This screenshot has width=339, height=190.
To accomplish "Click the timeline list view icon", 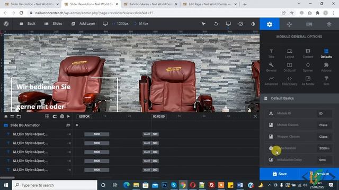I will pyautogui.click(x=12, y=117).
